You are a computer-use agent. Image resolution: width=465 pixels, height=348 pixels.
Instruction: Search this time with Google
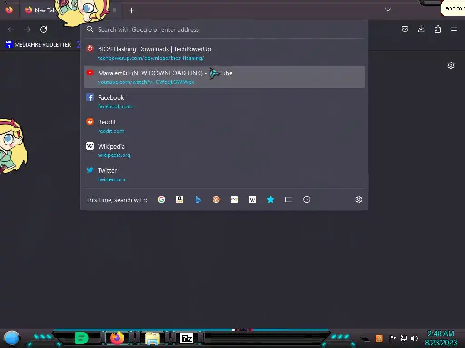(162, 199)
